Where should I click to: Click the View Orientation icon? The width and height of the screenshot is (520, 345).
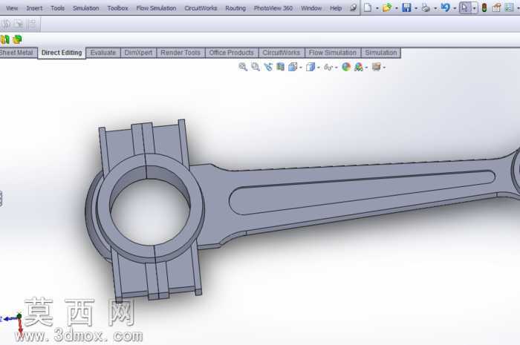click(x=293, y=67)
